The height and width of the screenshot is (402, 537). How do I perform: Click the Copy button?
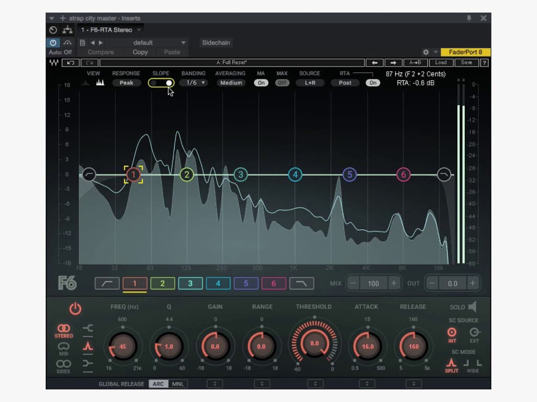(140, 52)
